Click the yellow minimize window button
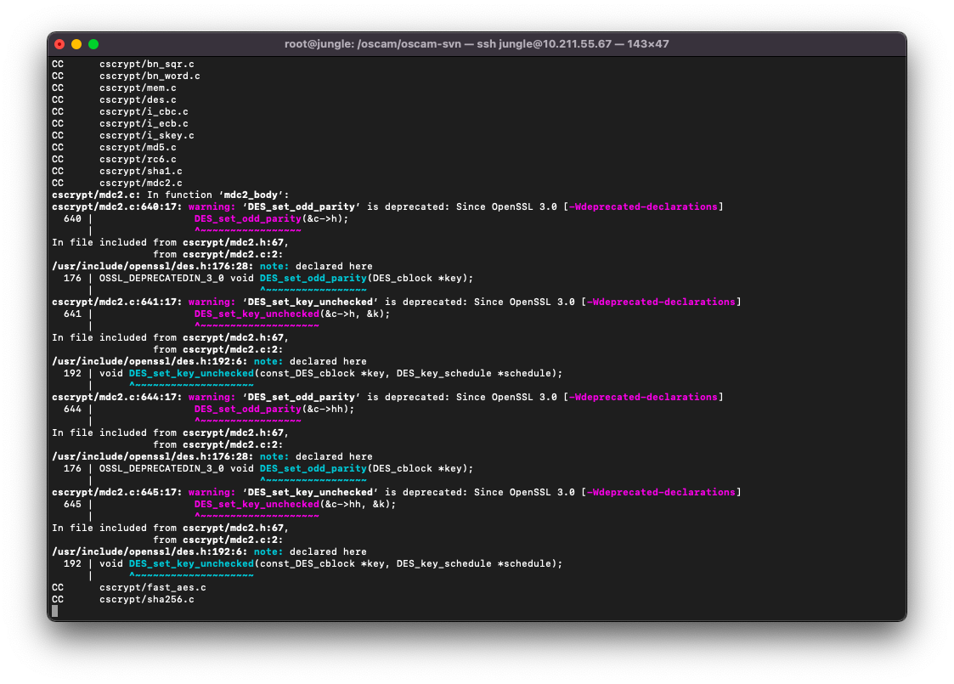Image resolution: width=954 pixels, height=684 pixels. (76, 44)
